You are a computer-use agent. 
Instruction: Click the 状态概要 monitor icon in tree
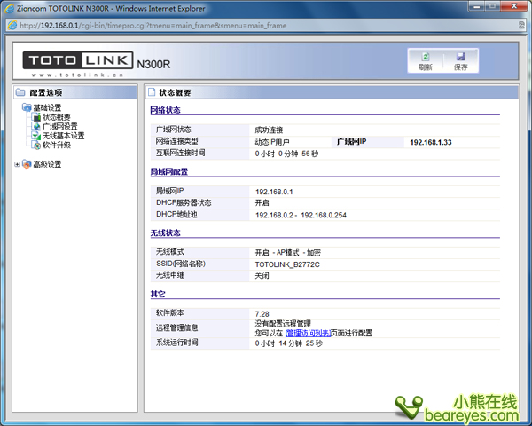(x=36, y=117)
